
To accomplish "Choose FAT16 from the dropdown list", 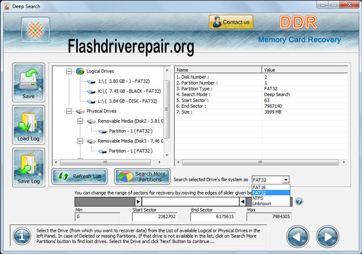I will click(x=271, y=187).
